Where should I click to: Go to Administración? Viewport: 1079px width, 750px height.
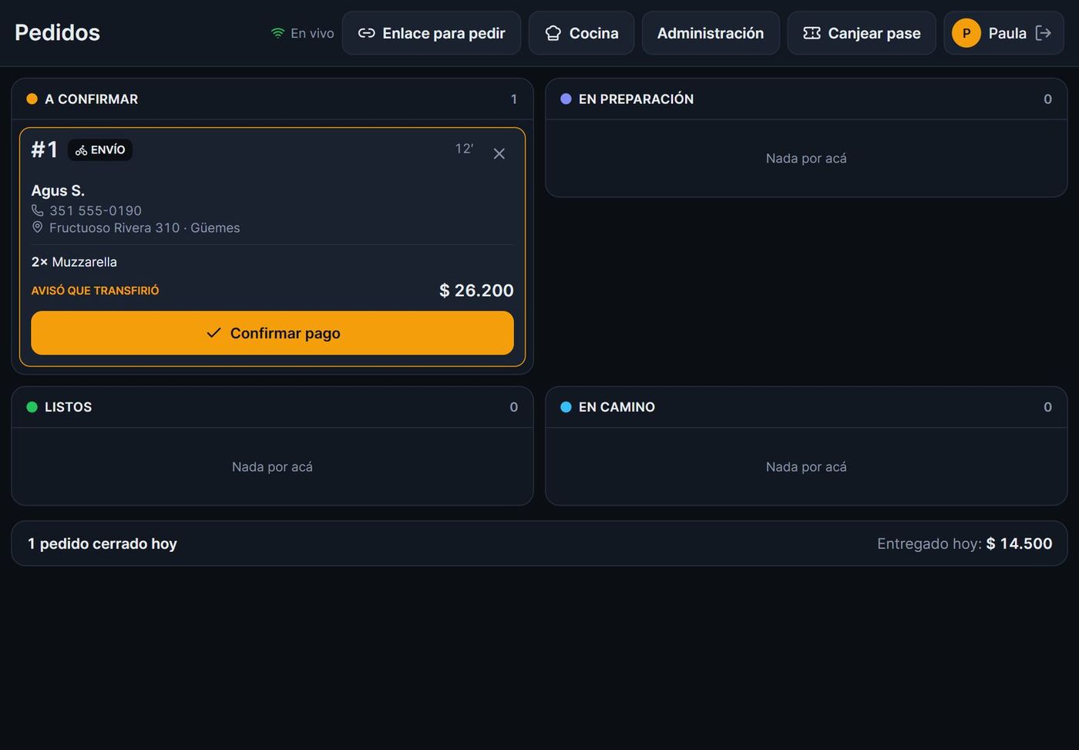tap(711, 33)
